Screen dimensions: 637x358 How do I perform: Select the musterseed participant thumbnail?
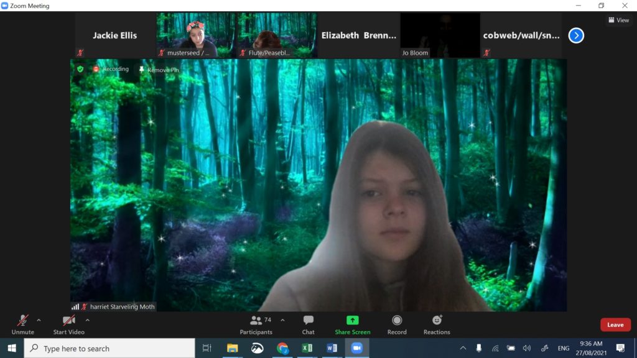[196, 35]
